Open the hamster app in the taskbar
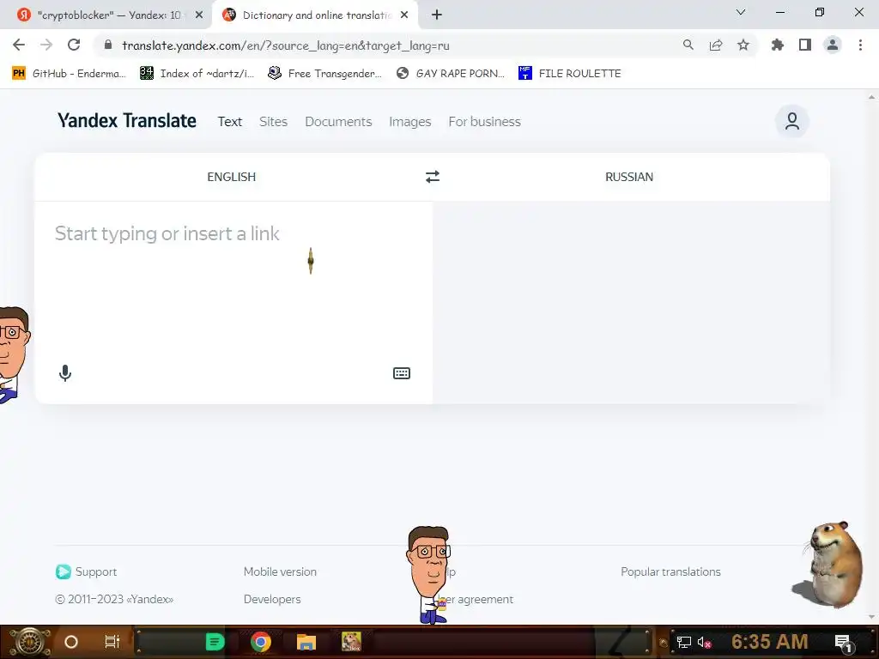The image size is (879, 659). [351, 642]
